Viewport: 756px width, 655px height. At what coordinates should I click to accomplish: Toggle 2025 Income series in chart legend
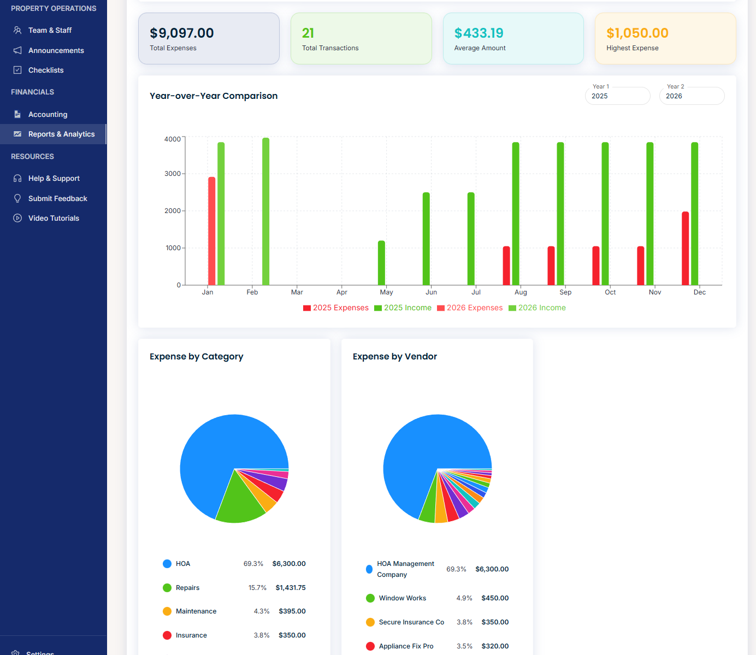(403, 308)
